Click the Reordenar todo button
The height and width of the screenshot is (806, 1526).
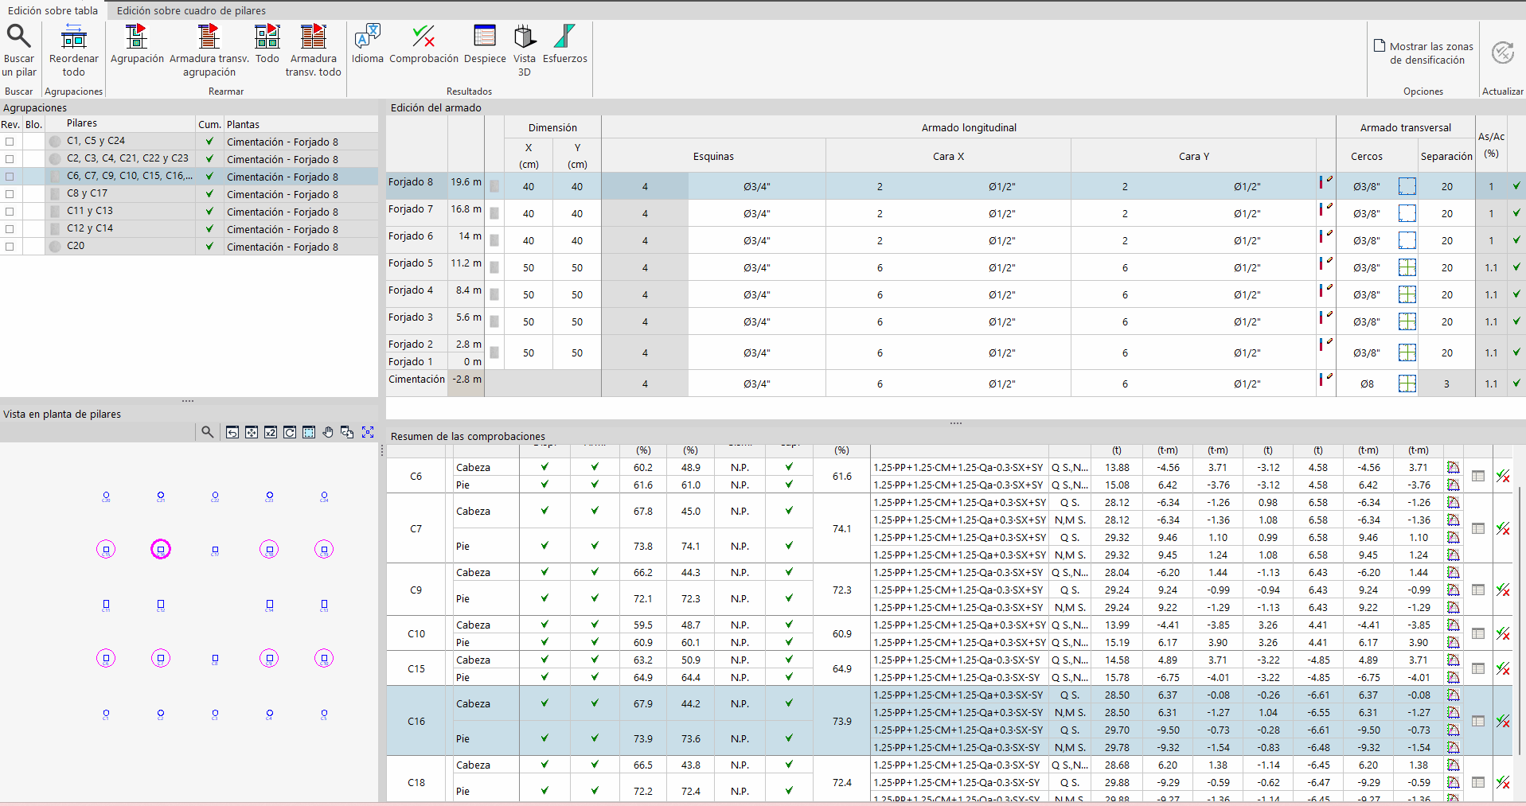pyautogui.click(x=73, y=50)
